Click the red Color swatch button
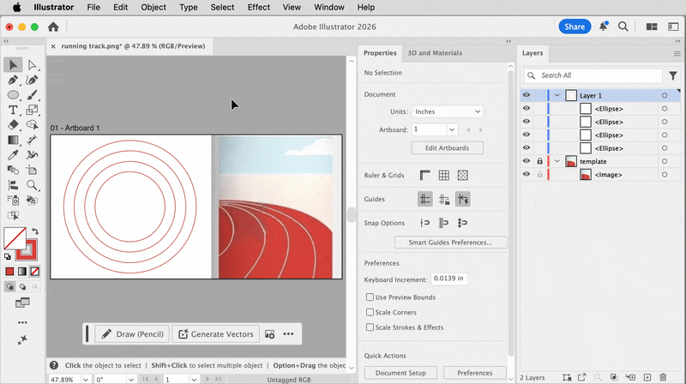This screenshot has height=384, width=686. (9, 272)
